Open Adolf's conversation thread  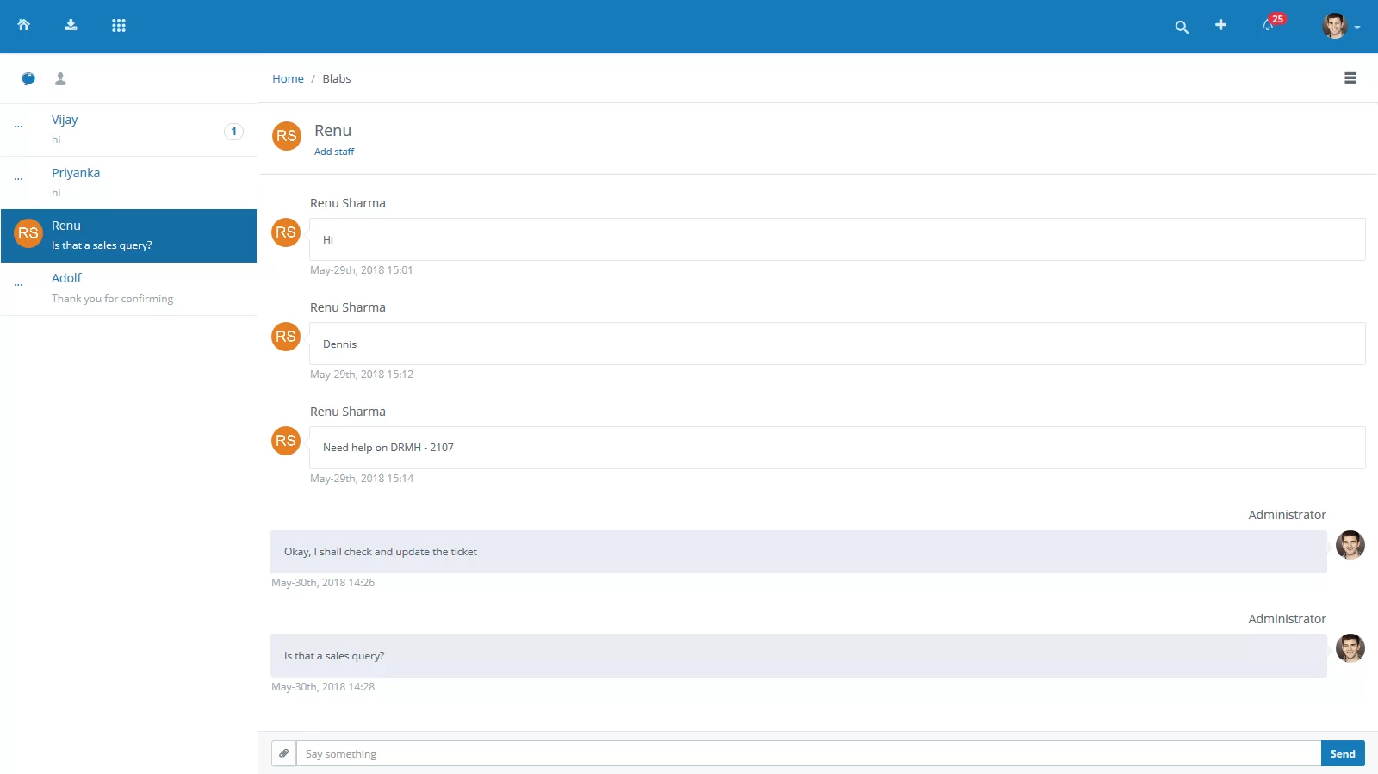(128, 288)
